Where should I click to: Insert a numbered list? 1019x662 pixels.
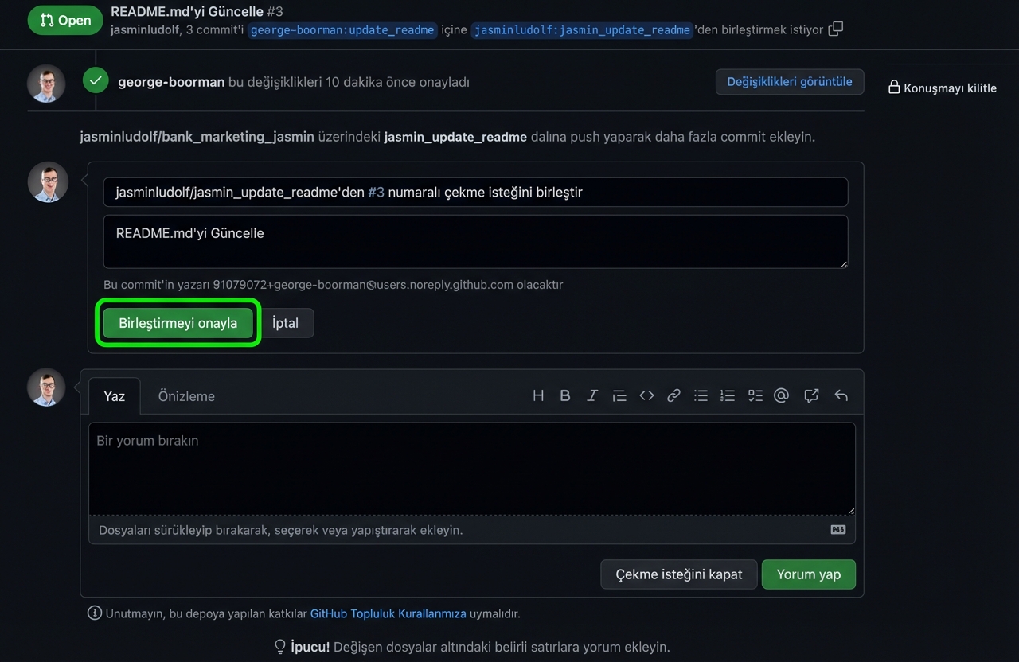[x=728, y=395]
